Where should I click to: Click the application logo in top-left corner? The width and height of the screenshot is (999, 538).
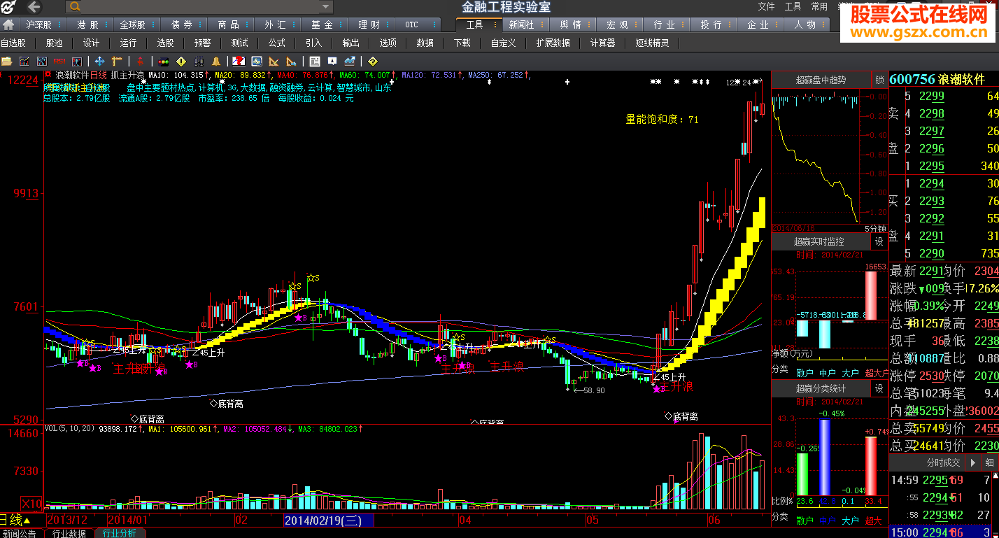pos(10,7)
